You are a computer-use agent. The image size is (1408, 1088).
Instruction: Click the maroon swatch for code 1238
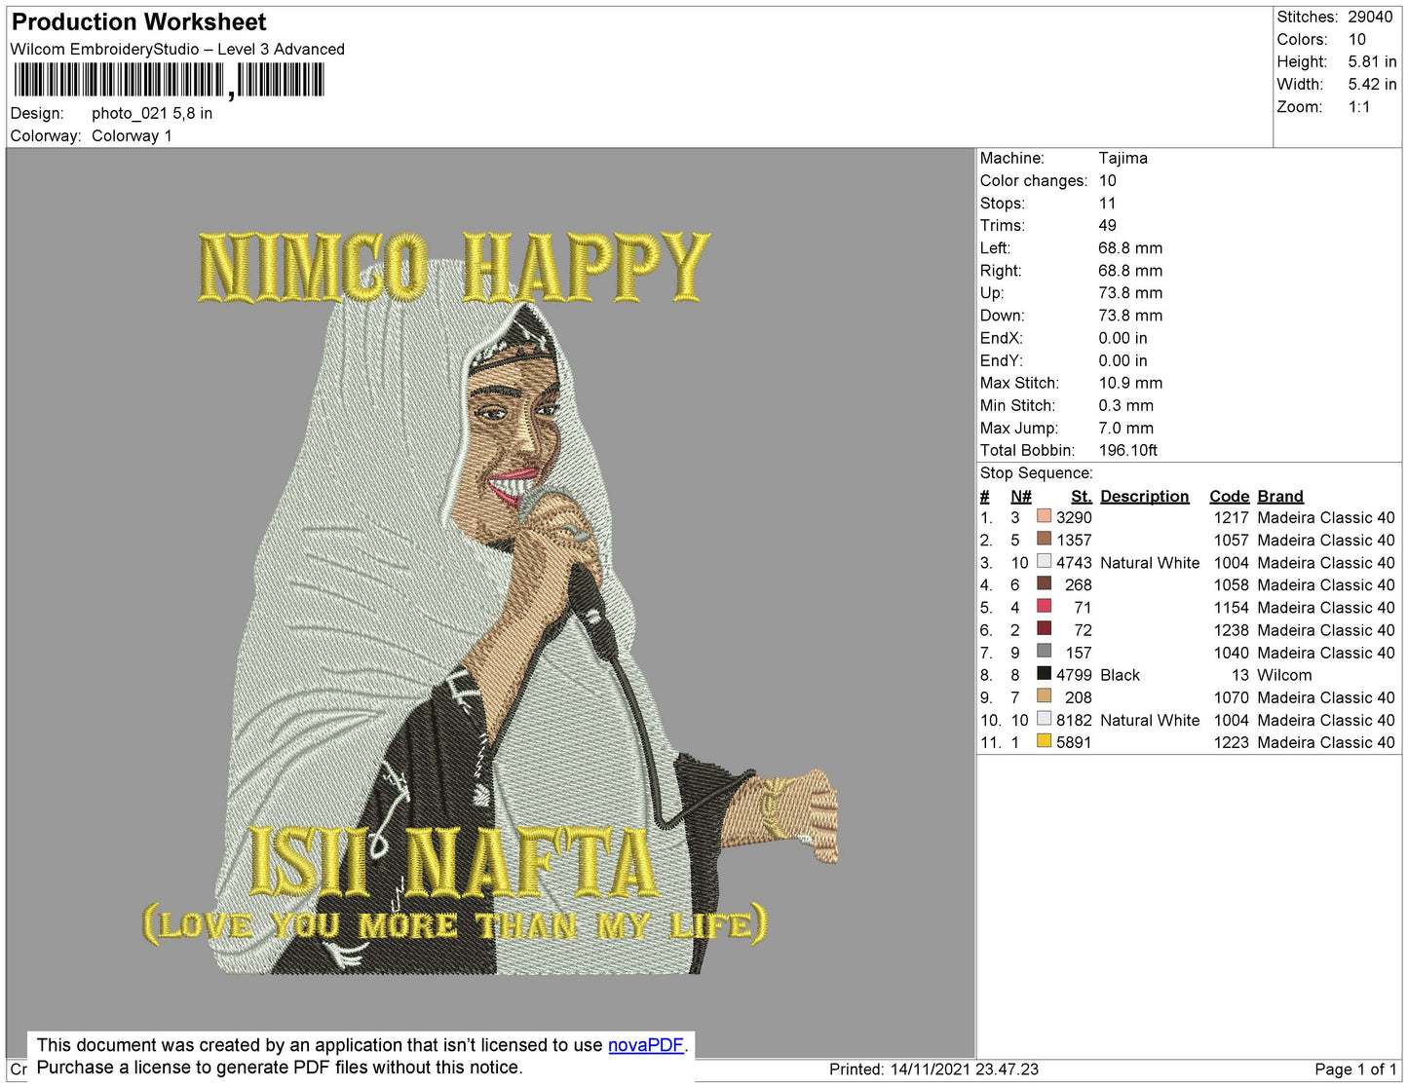click(x=1044, y=629)
